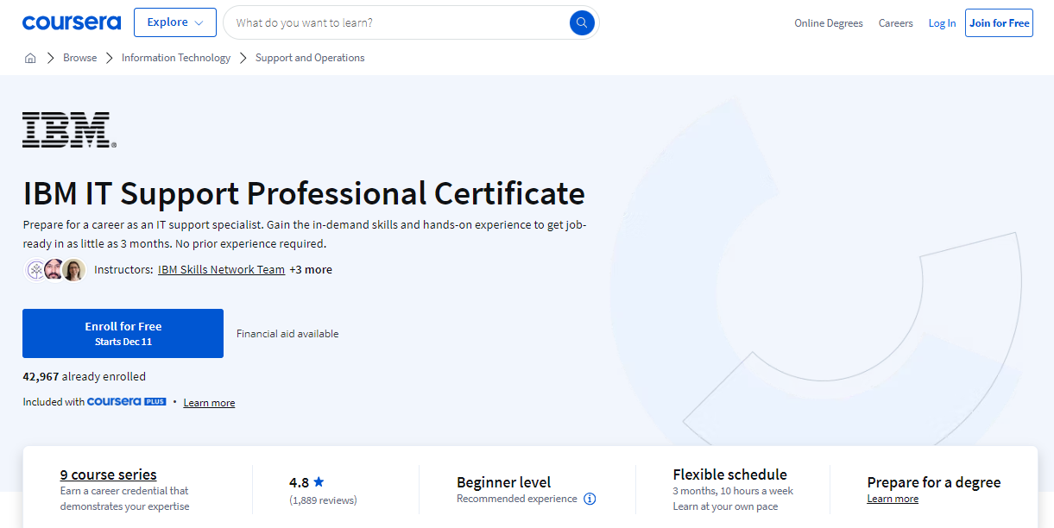Click '(1,889 reviews)' text

323,500
